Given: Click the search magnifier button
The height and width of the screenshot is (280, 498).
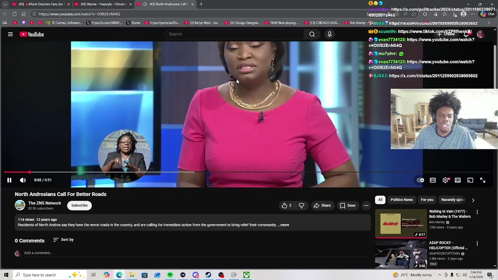Looking at the screenshot, I should 312,34.
